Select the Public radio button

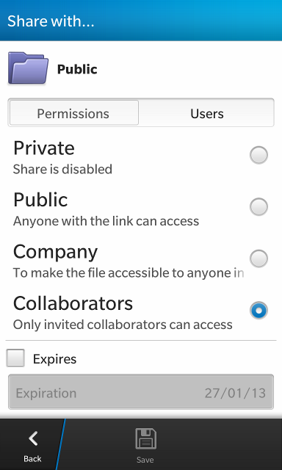pyautogui.click(x=258, y=207)
